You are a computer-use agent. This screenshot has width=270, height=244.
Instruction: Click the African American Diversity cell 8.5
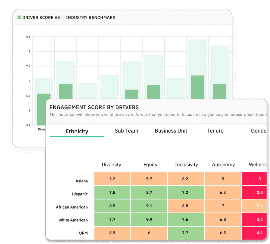[112, 206]
